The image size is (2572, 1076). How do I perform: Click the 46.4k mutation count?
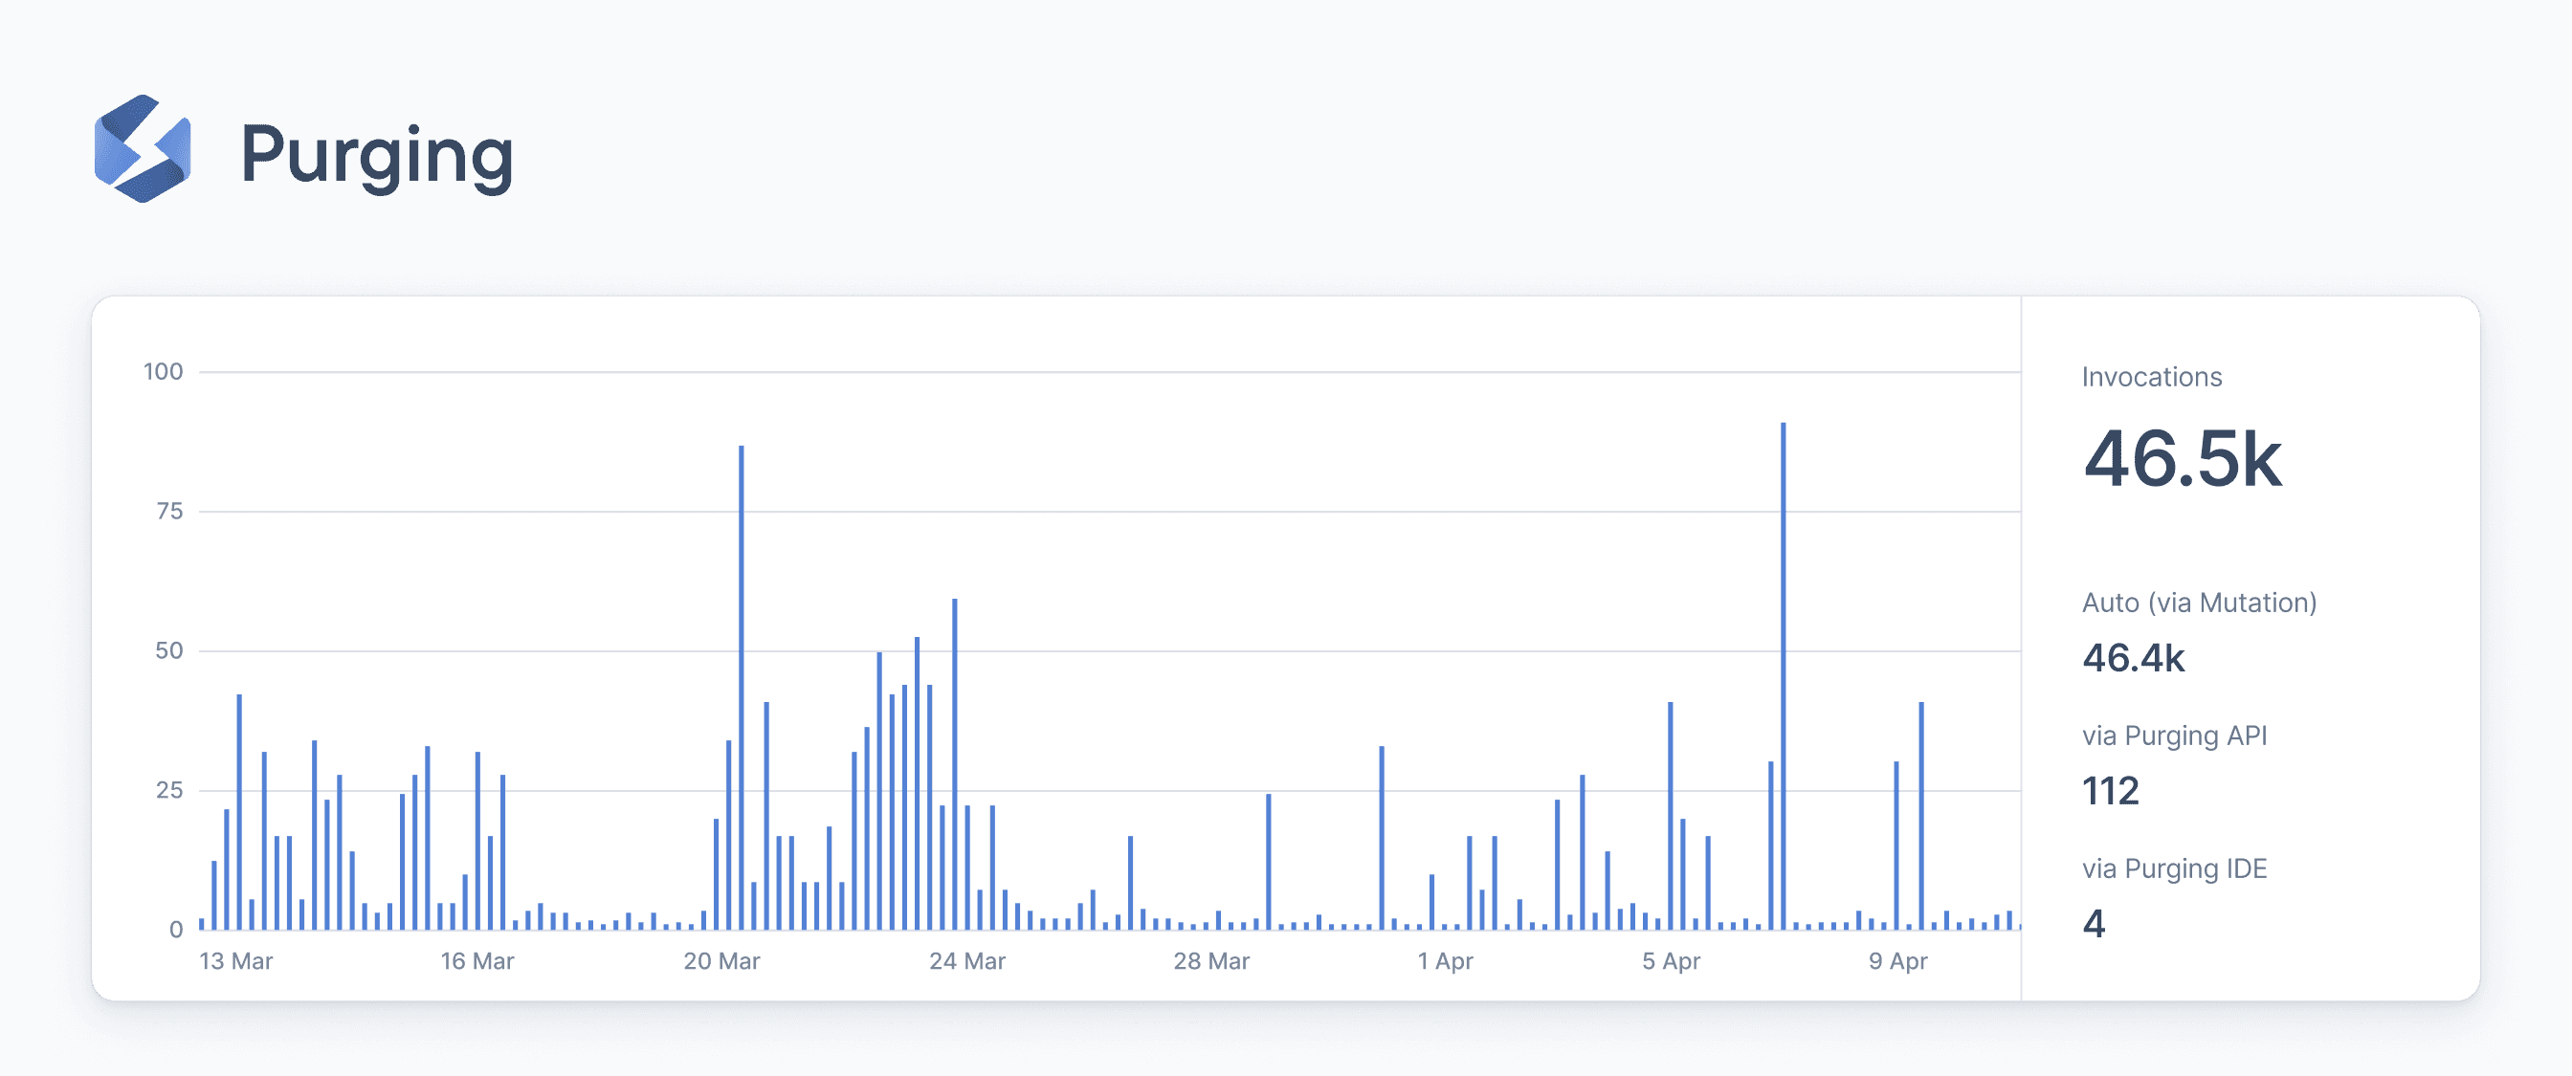tap(2133, 659)
